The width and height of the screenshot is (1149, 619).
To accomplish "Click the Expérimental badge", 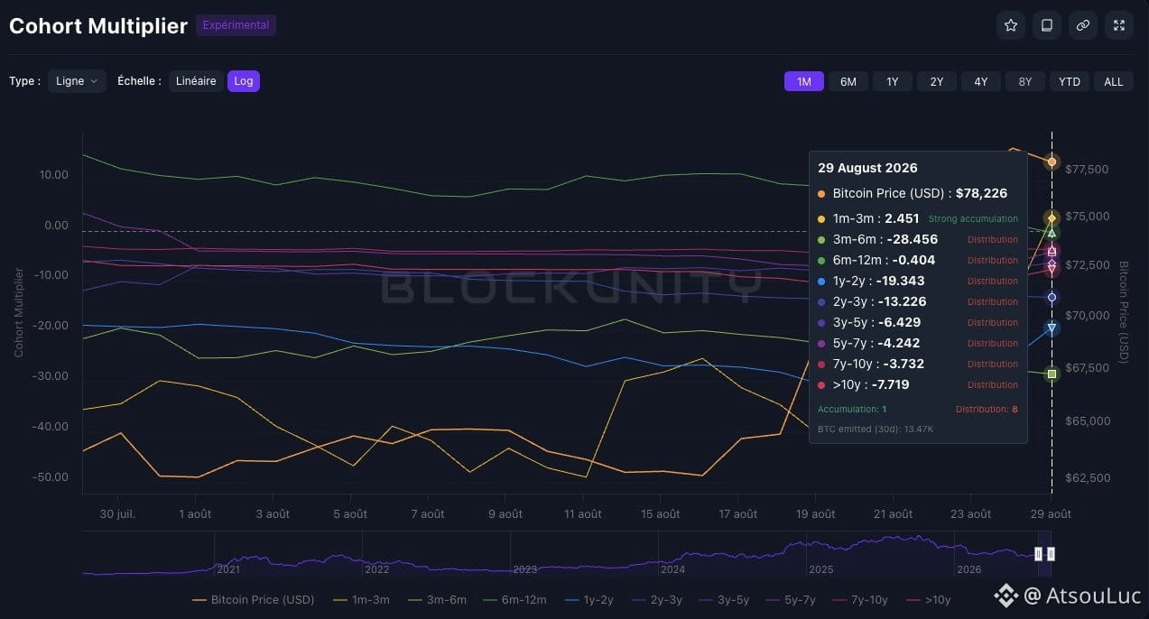I will (236, 25).
